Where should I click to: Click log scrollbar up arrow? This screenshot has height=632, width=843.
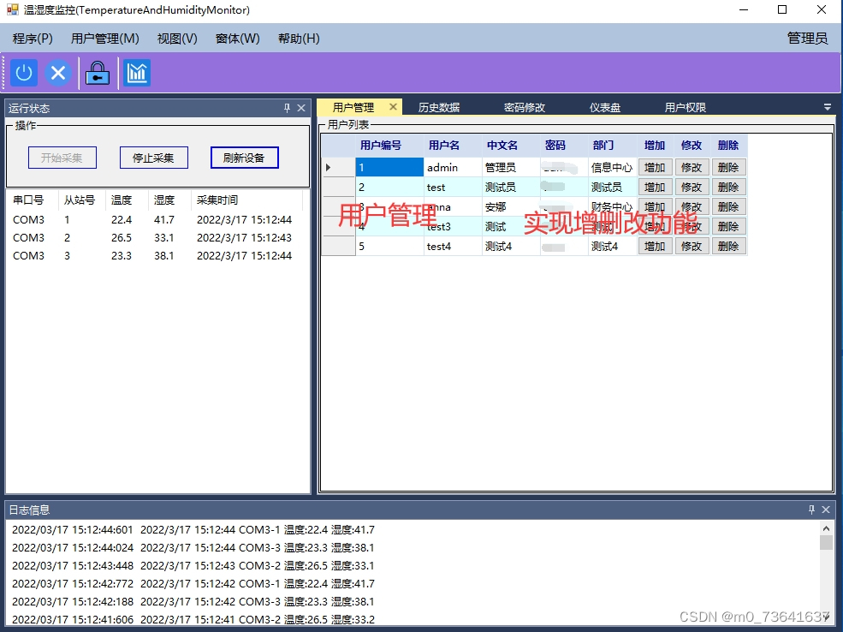point(827,528)
